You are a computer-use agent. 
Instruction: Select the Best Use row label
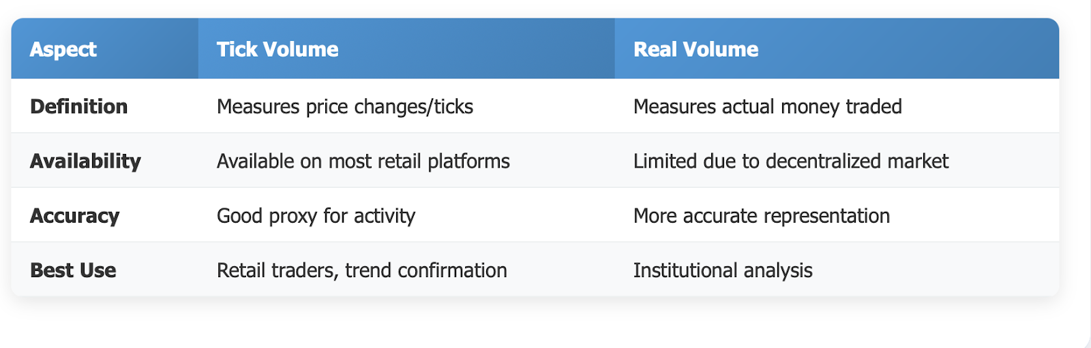73,270
